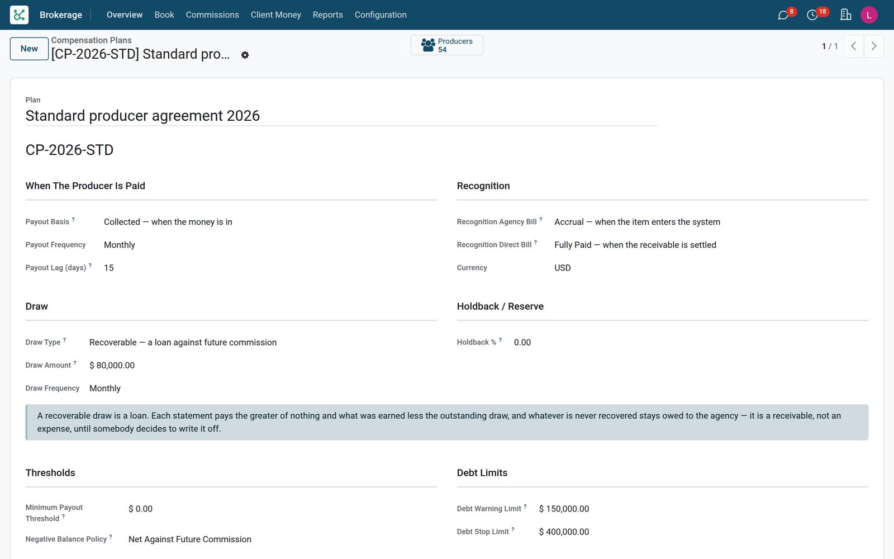
Task: Show help tooltip for Negative Balance Policy
Action: tap(111, 537)
